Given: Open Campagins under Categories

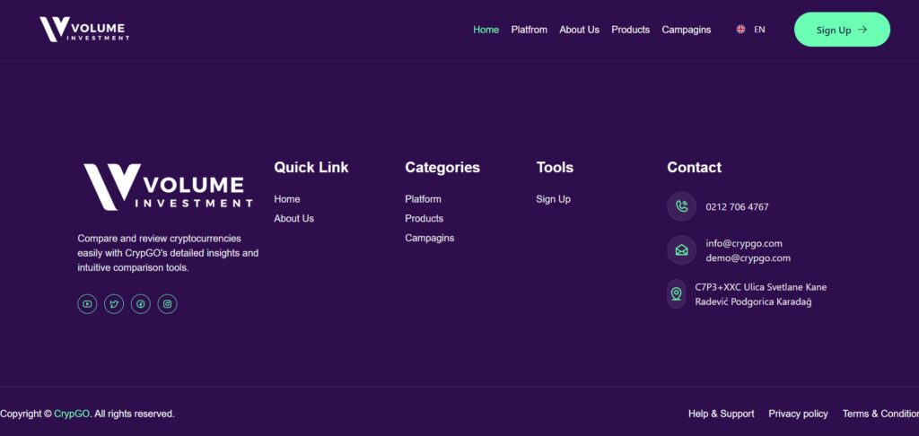Looking at the screenshot, I should click(x=429, y=239).
